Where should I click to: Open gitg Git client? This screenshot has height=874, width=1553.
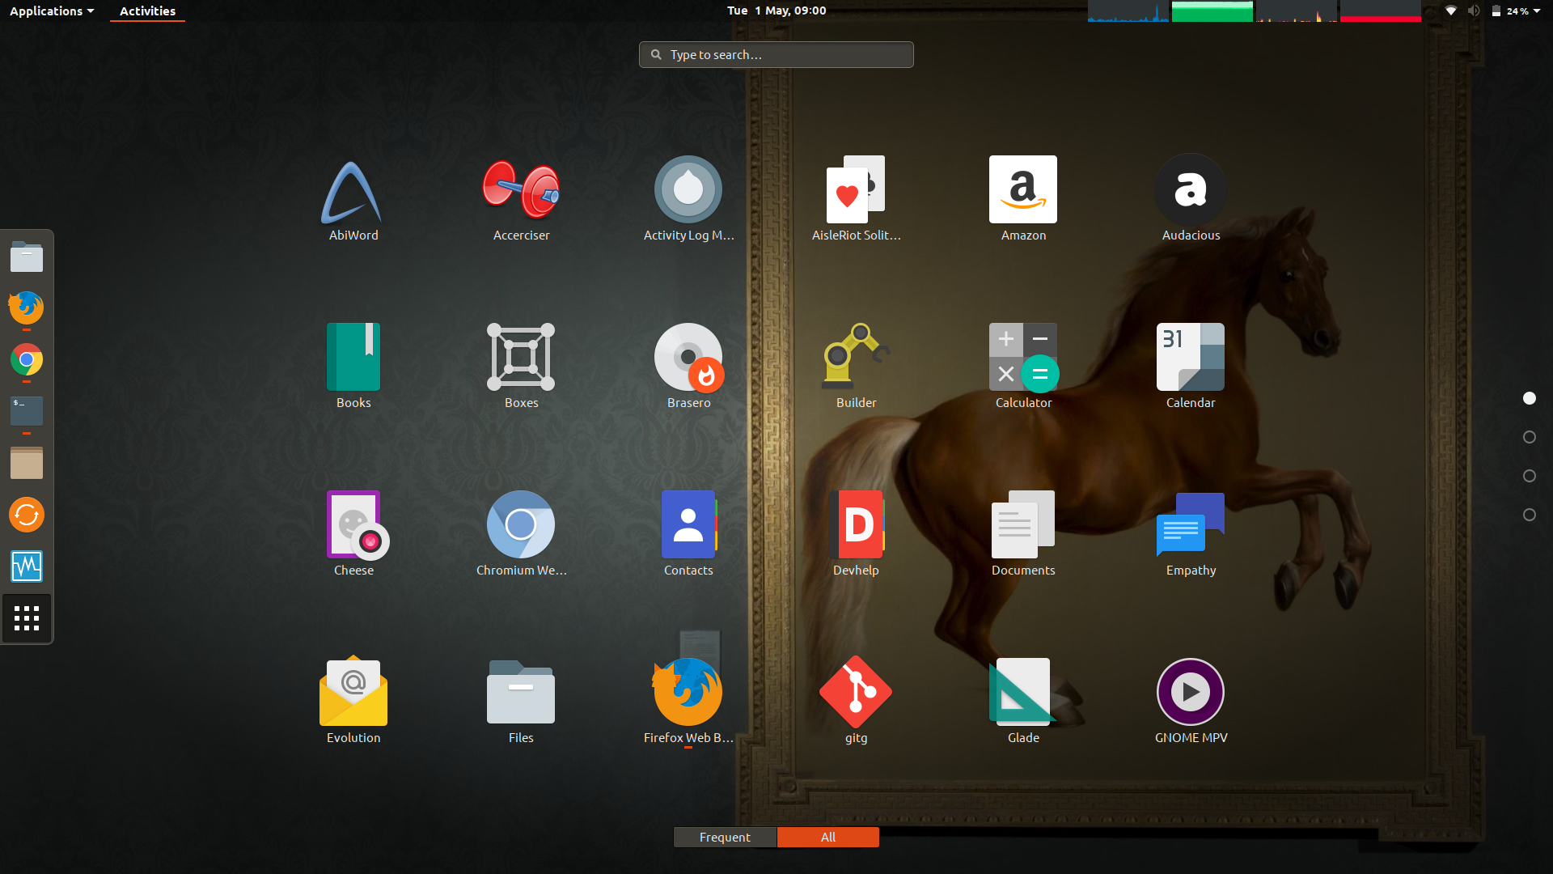856,702
